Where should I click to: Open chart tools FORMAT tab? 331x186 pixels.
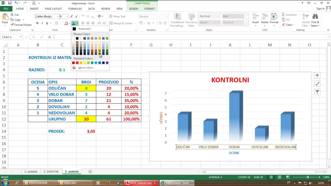click(x=149, y=9)
